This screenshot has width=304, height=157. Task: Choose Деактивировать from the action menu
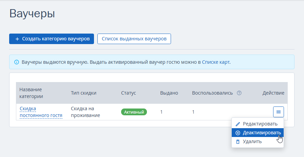258,133
